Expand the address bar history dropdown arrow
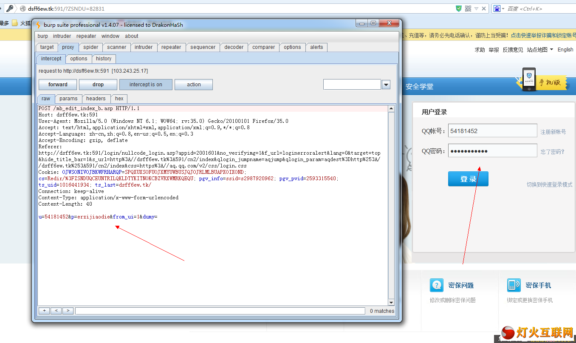Image resolution: width=576 pixels, height=343 pixels. coord(477,9)
